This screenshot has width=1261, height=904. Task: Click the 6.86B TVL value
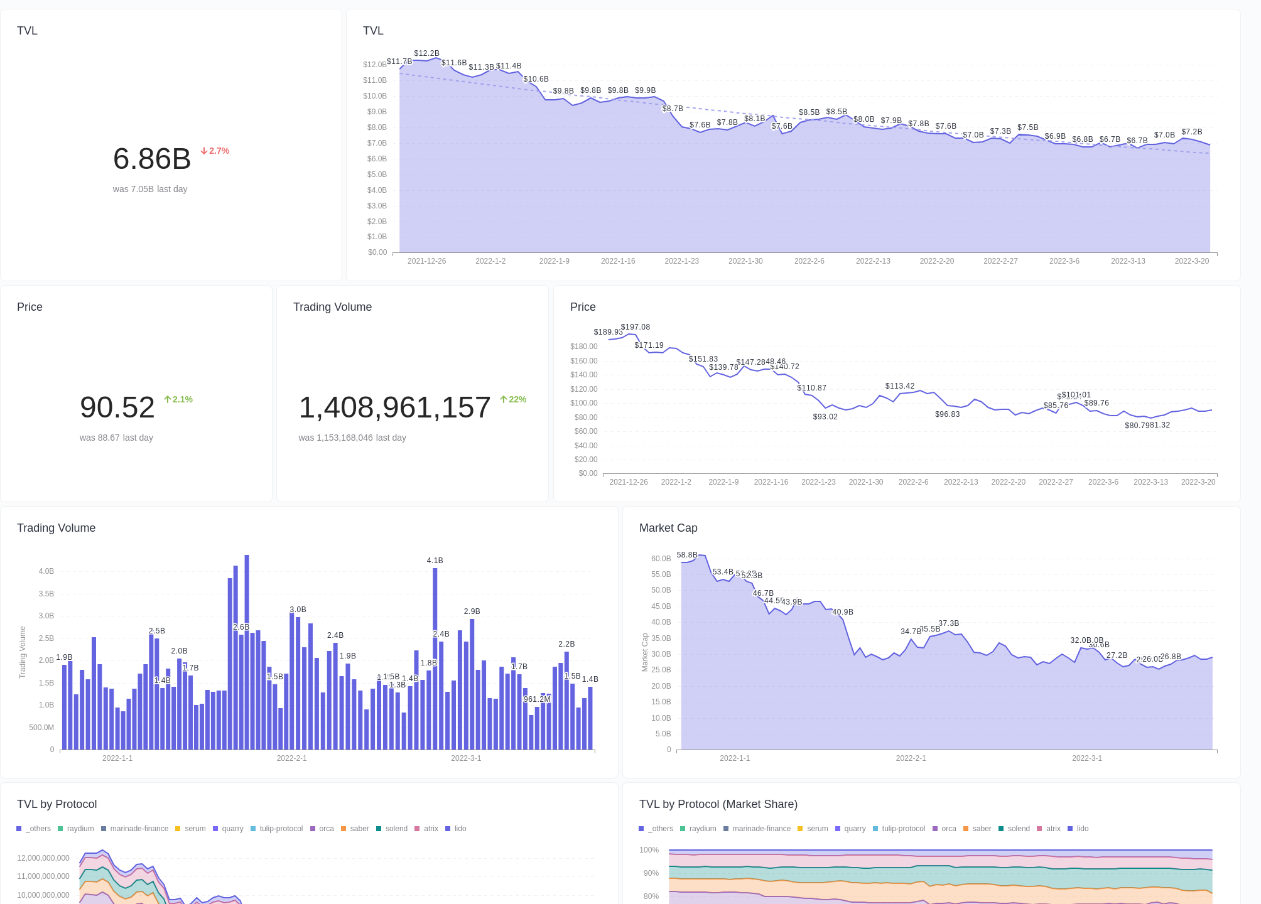(x=151, y=159)
